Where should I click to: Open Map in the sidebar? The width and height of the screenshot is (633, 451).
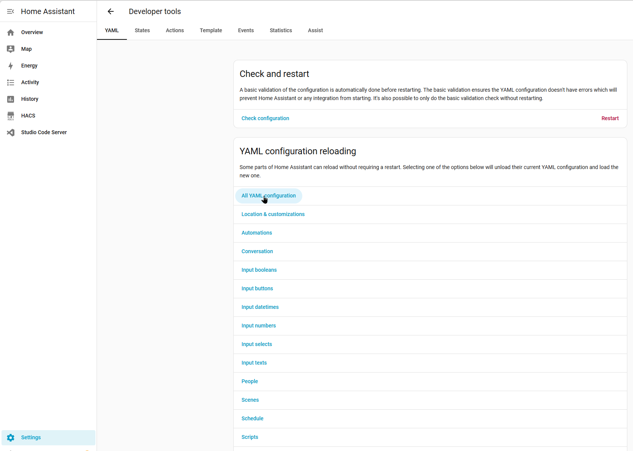48,49
